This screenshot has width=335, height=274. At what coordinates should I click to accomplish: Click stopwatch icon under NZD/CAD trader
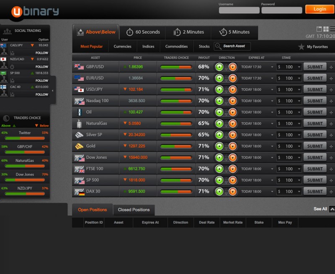pyautogui.click(x=12, y=67)
